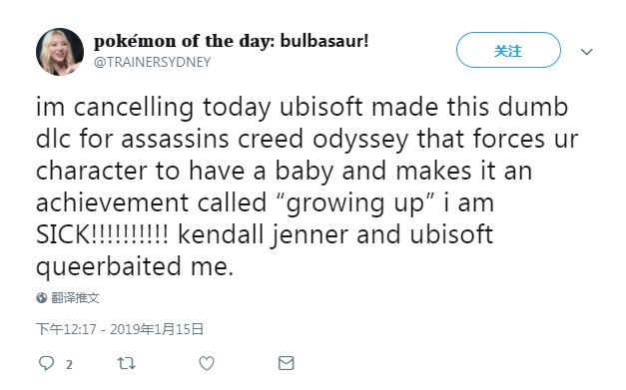Open the profile avatar photo
This screenshot has height=390, width=626.
tap(60, 52)
